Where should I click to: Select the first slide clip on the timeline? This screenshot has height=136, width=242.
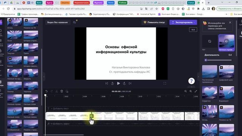(68, 116)
